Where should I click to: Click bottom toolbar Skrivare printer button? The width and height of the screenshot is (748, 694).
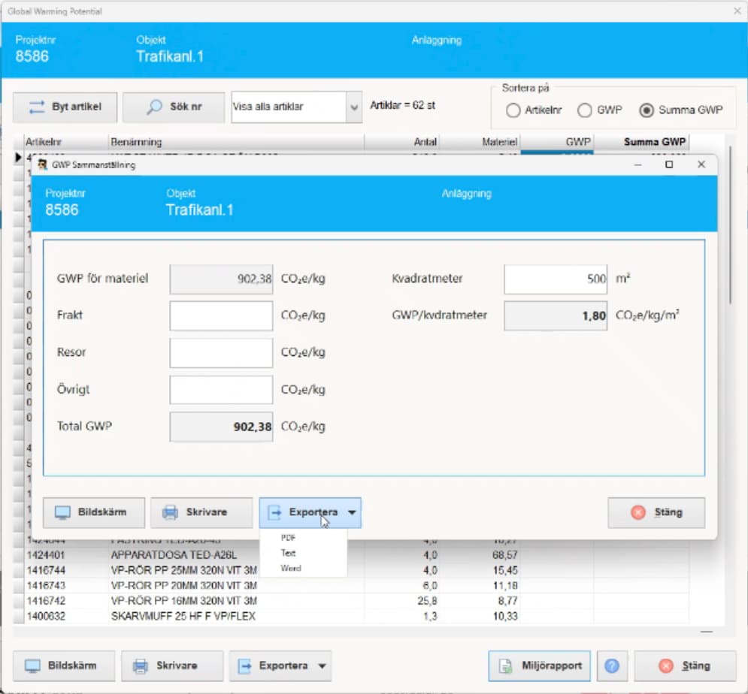pos(172,666)
